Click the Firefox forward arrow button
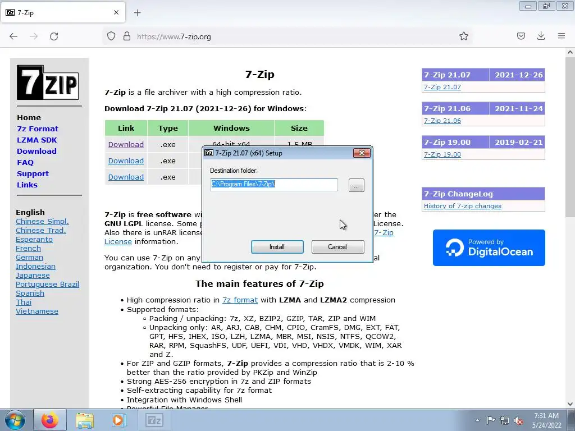Viewport: 575px width, 431px height. [34, 36]
